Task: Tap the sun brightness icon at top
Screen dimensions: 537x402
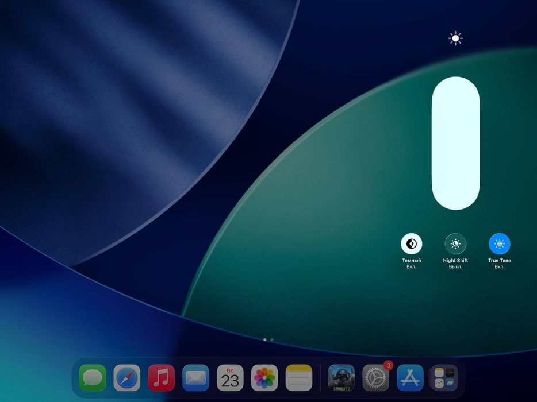Action: pos(455,38)
